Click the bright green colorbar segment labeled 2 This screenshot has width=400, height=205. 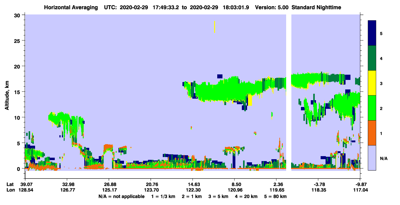[372, 108]
